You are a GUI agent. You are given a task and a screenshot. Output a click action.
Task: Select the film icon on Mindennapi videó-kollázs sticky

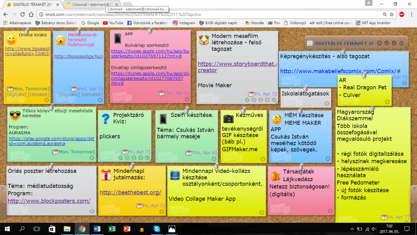tap(175, 175)
